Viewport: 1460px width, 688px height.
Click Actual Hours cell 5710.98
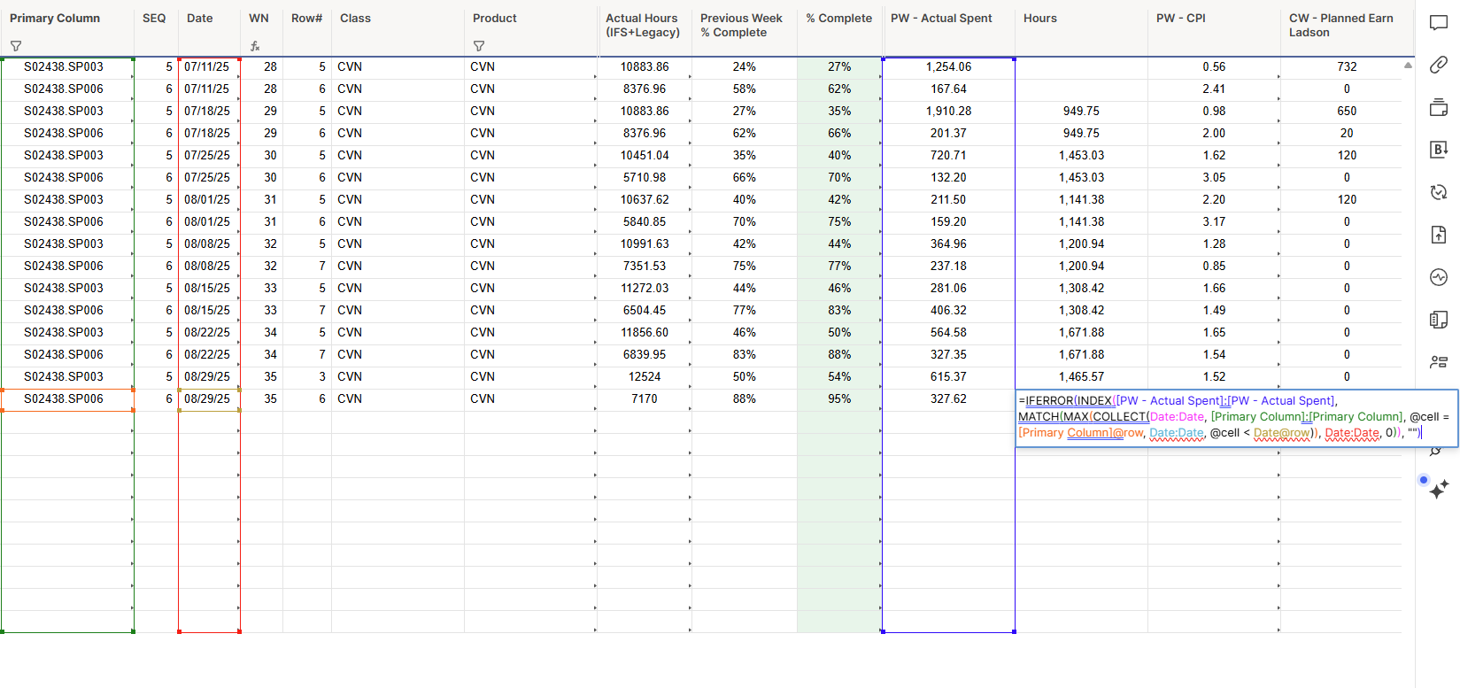tap(645, 178)
